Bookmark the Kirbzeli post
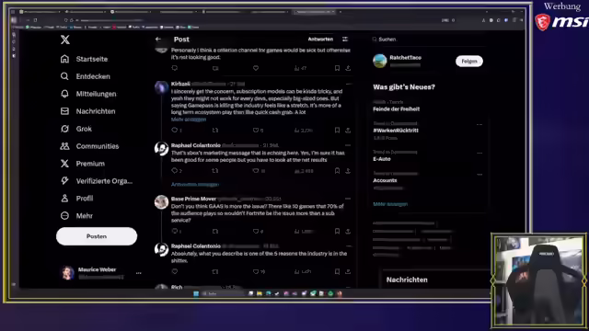589x331 pixels. pyautogui.click(x=337, y=131)
